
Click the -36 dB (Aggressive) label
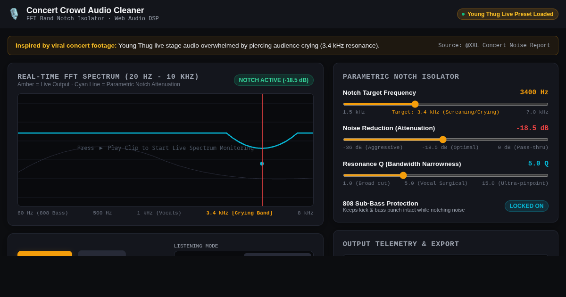tap(373, 148)
